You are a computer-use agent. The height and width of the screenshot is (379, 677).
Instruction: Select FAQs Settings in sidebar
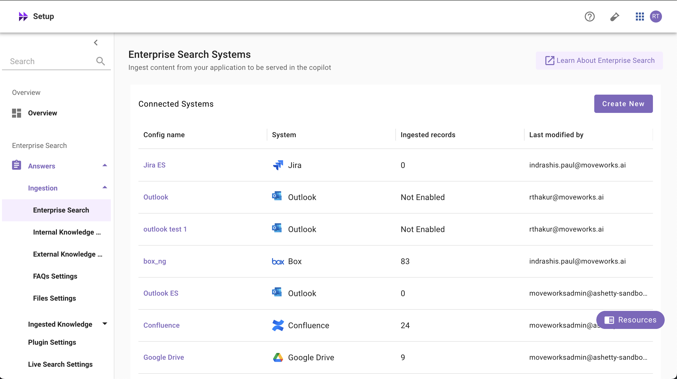[55, 276]
